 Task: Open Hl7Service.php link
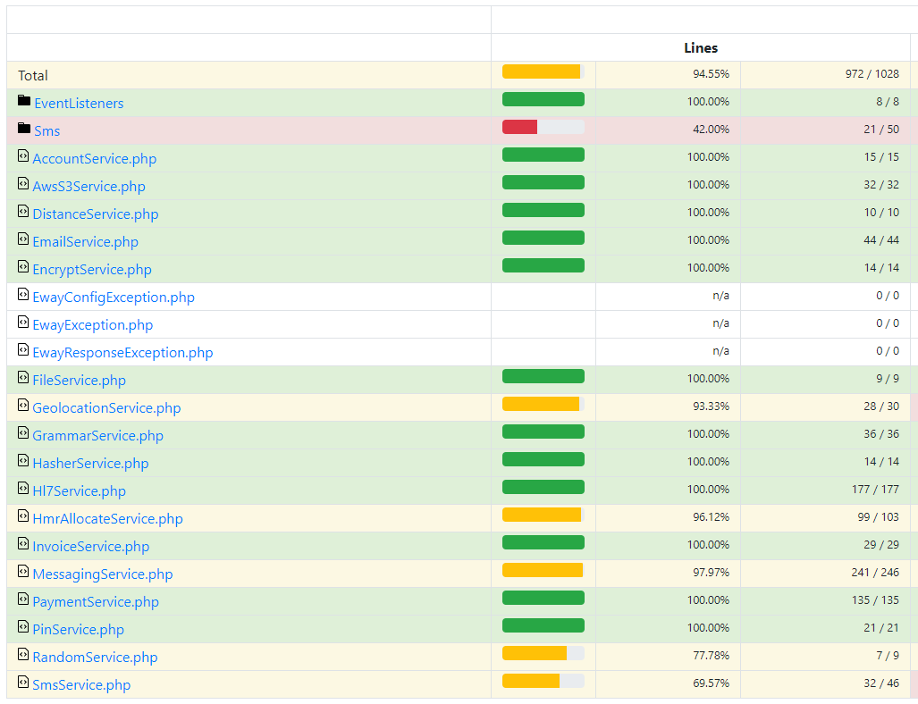pos(79,491)
